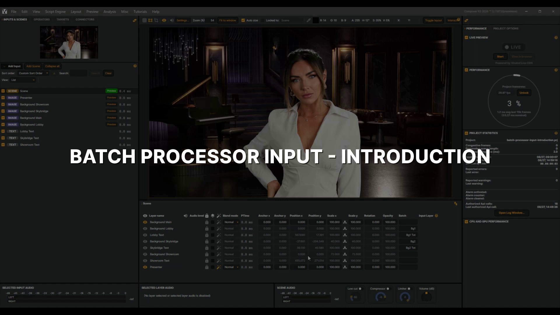Open the Add Input dropdown
Viewport: 560px width, 315px height.
click(x=12, y=66)
